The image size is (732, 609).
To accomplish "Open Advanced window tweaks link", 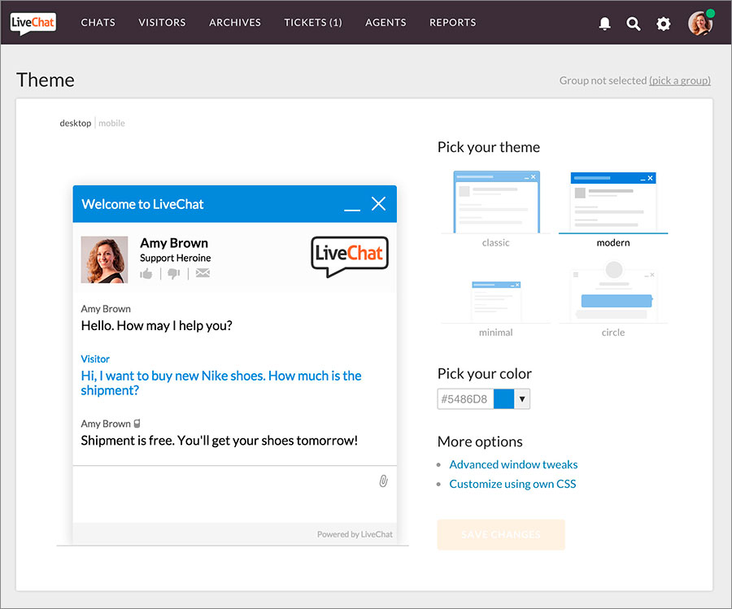I will [x=513, y=464].
